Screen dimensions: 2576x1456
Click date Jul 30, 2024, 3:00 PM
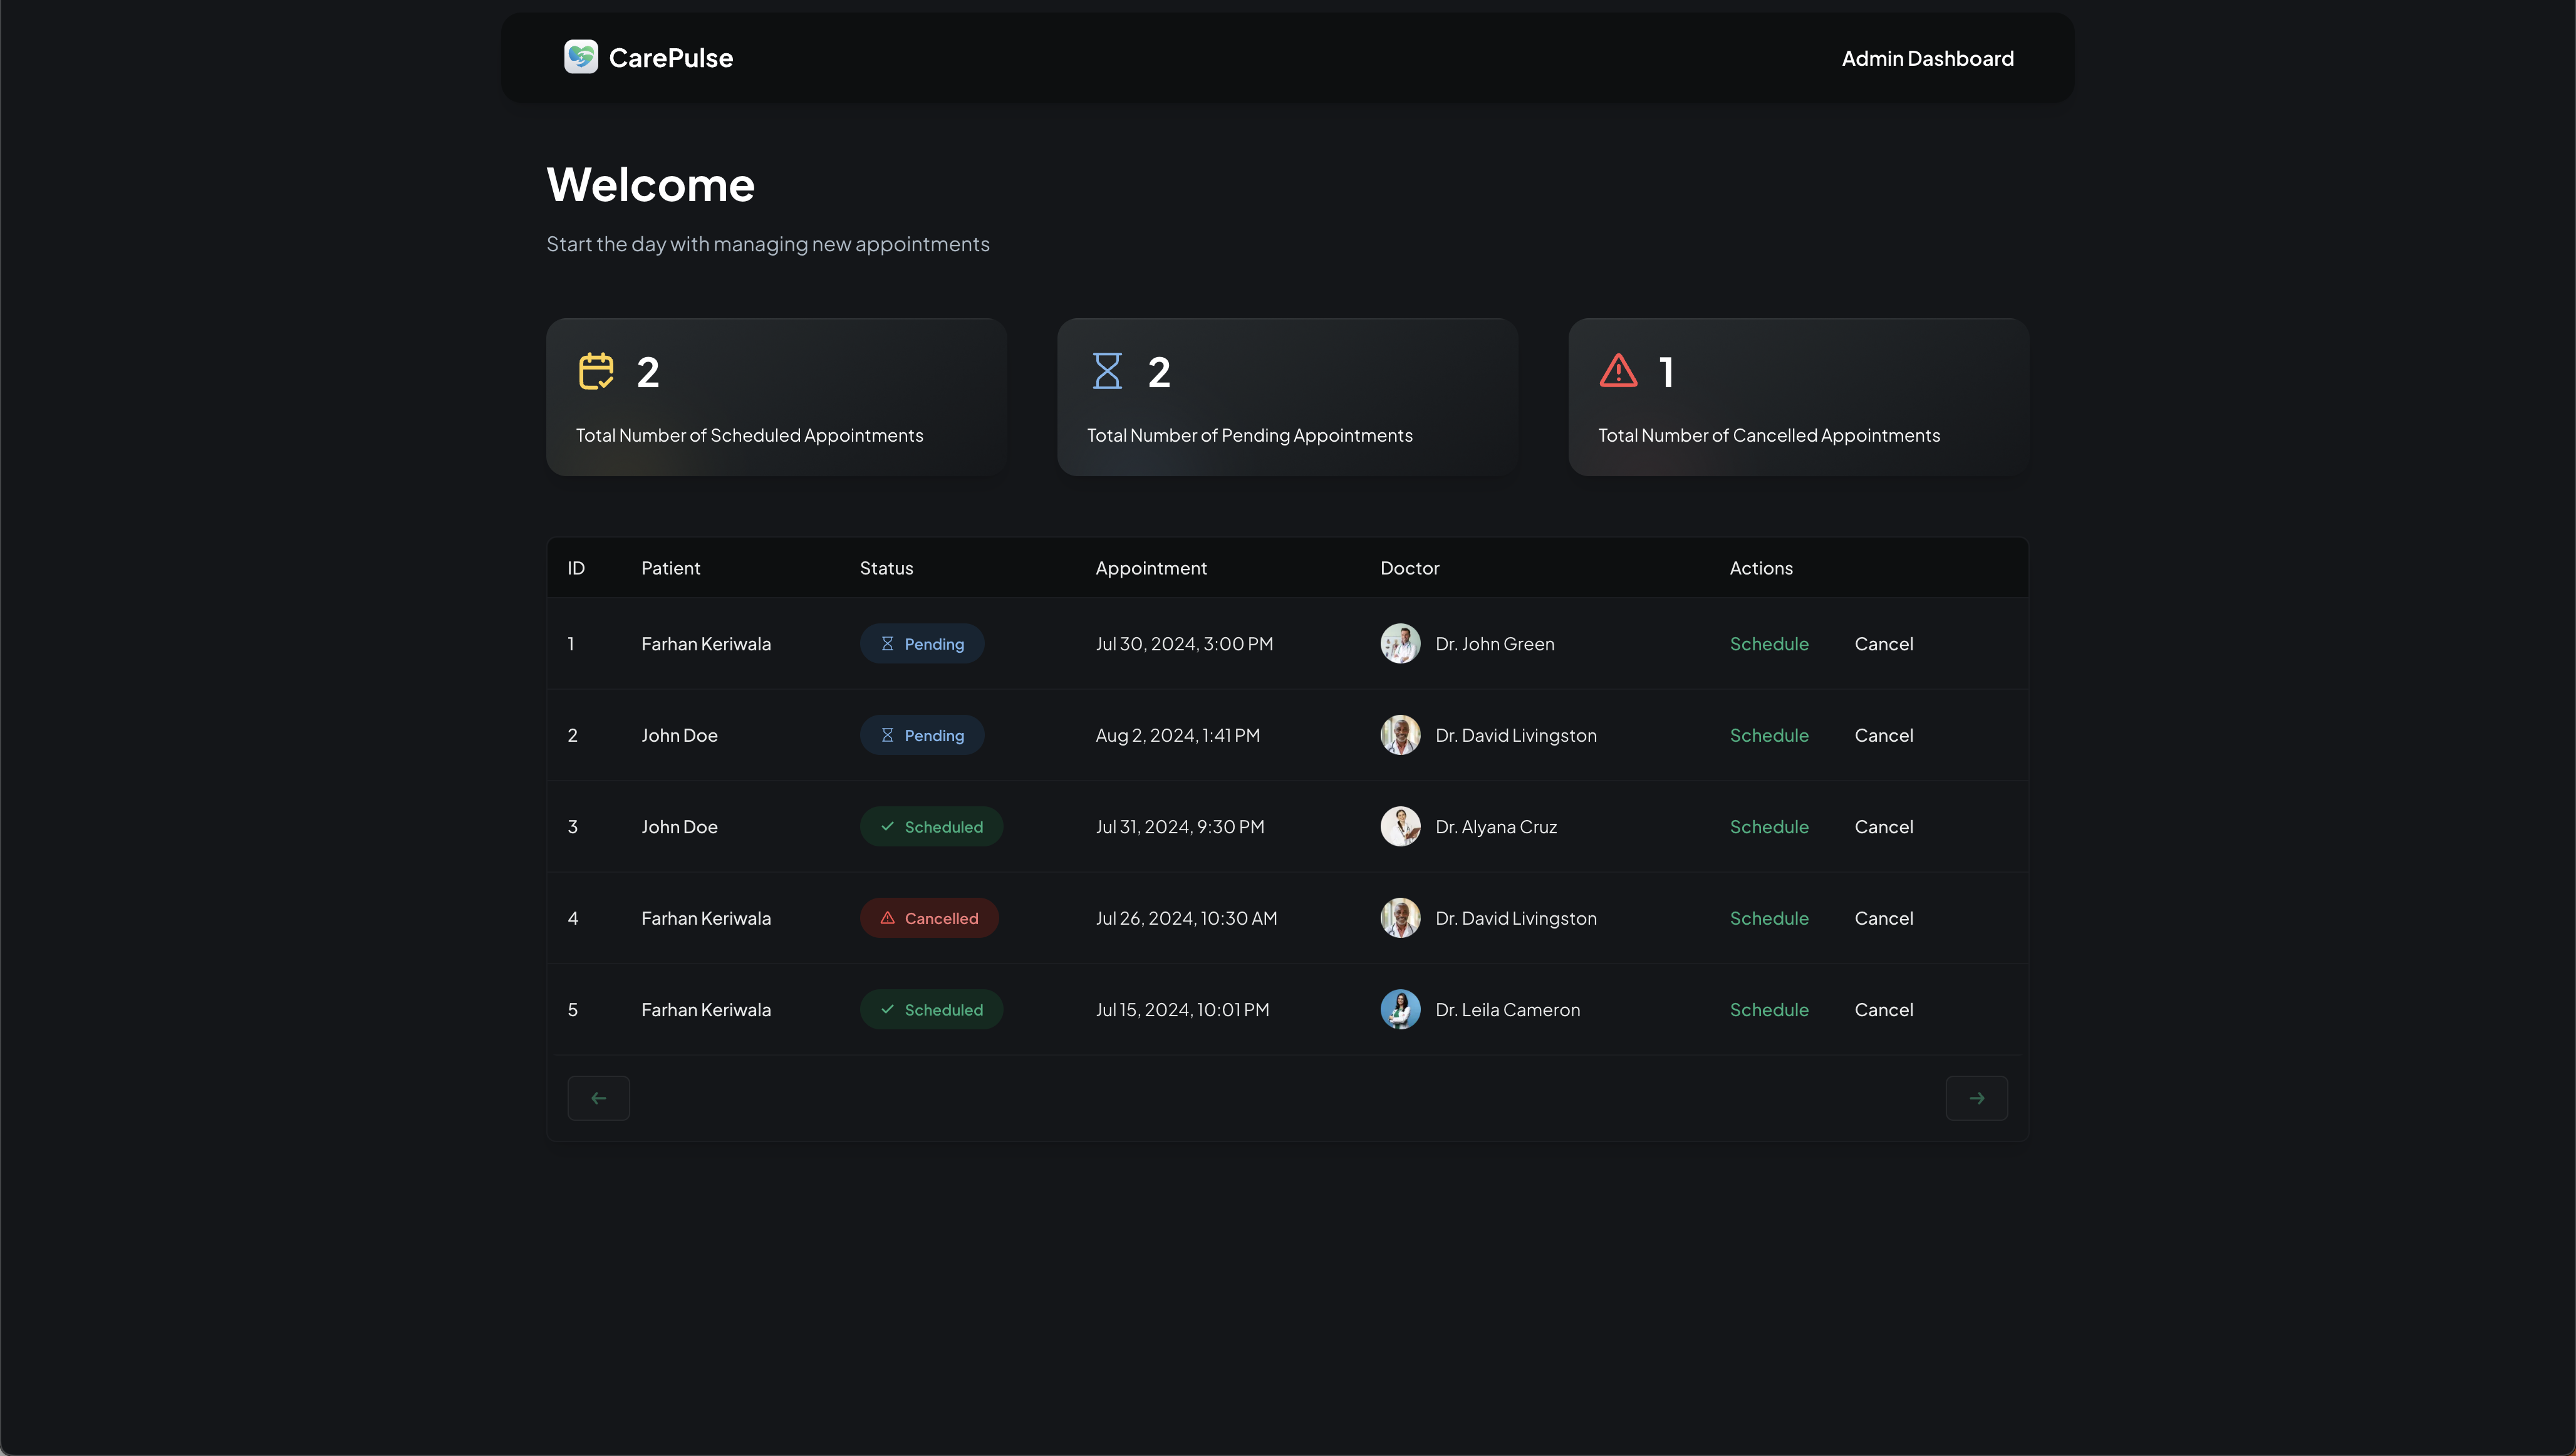point(1184,644)
